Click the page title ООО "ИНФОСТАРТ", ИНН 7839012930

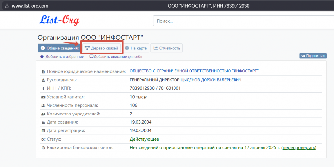208,6
